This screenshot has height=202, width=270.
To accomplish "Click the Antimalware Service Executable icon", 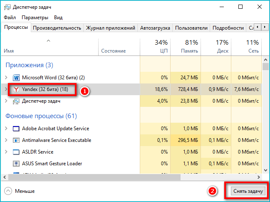I will (17, 140).
